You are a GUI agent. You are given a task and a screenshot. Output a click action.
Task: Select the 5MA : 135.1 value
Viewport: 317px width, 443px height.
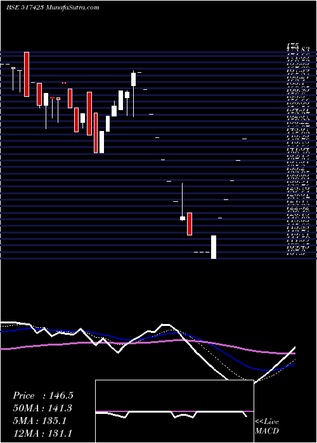pyautogui.click(x=39, y=421)
